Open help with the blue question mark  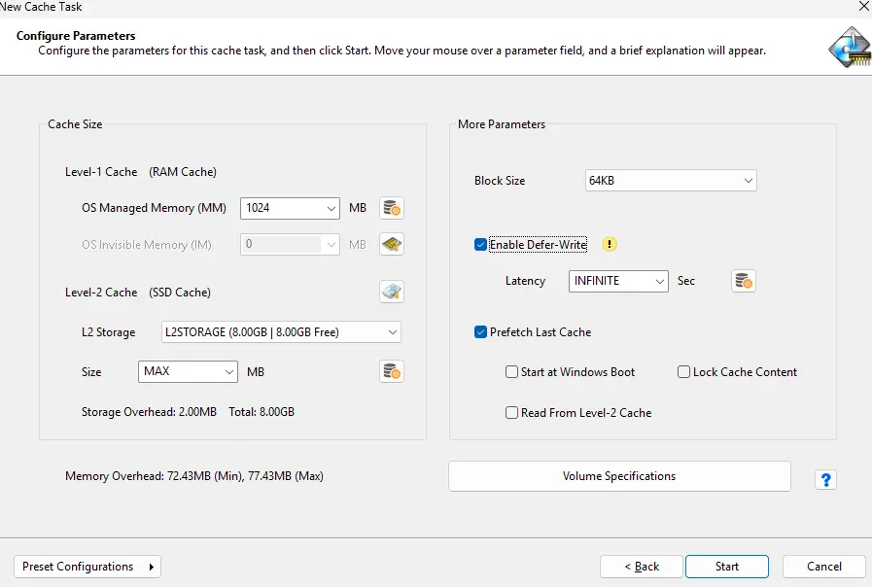click(826, 479)
